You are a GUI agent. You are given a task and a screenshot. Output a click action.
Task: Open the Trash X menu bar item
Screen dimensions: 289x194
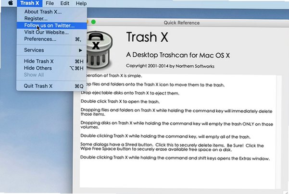(30, 3)
